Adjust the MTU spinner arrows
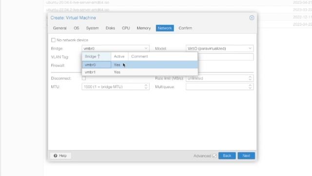Image resolution: width=312 pixels, height=176 pixels. (x=146, y=87)
